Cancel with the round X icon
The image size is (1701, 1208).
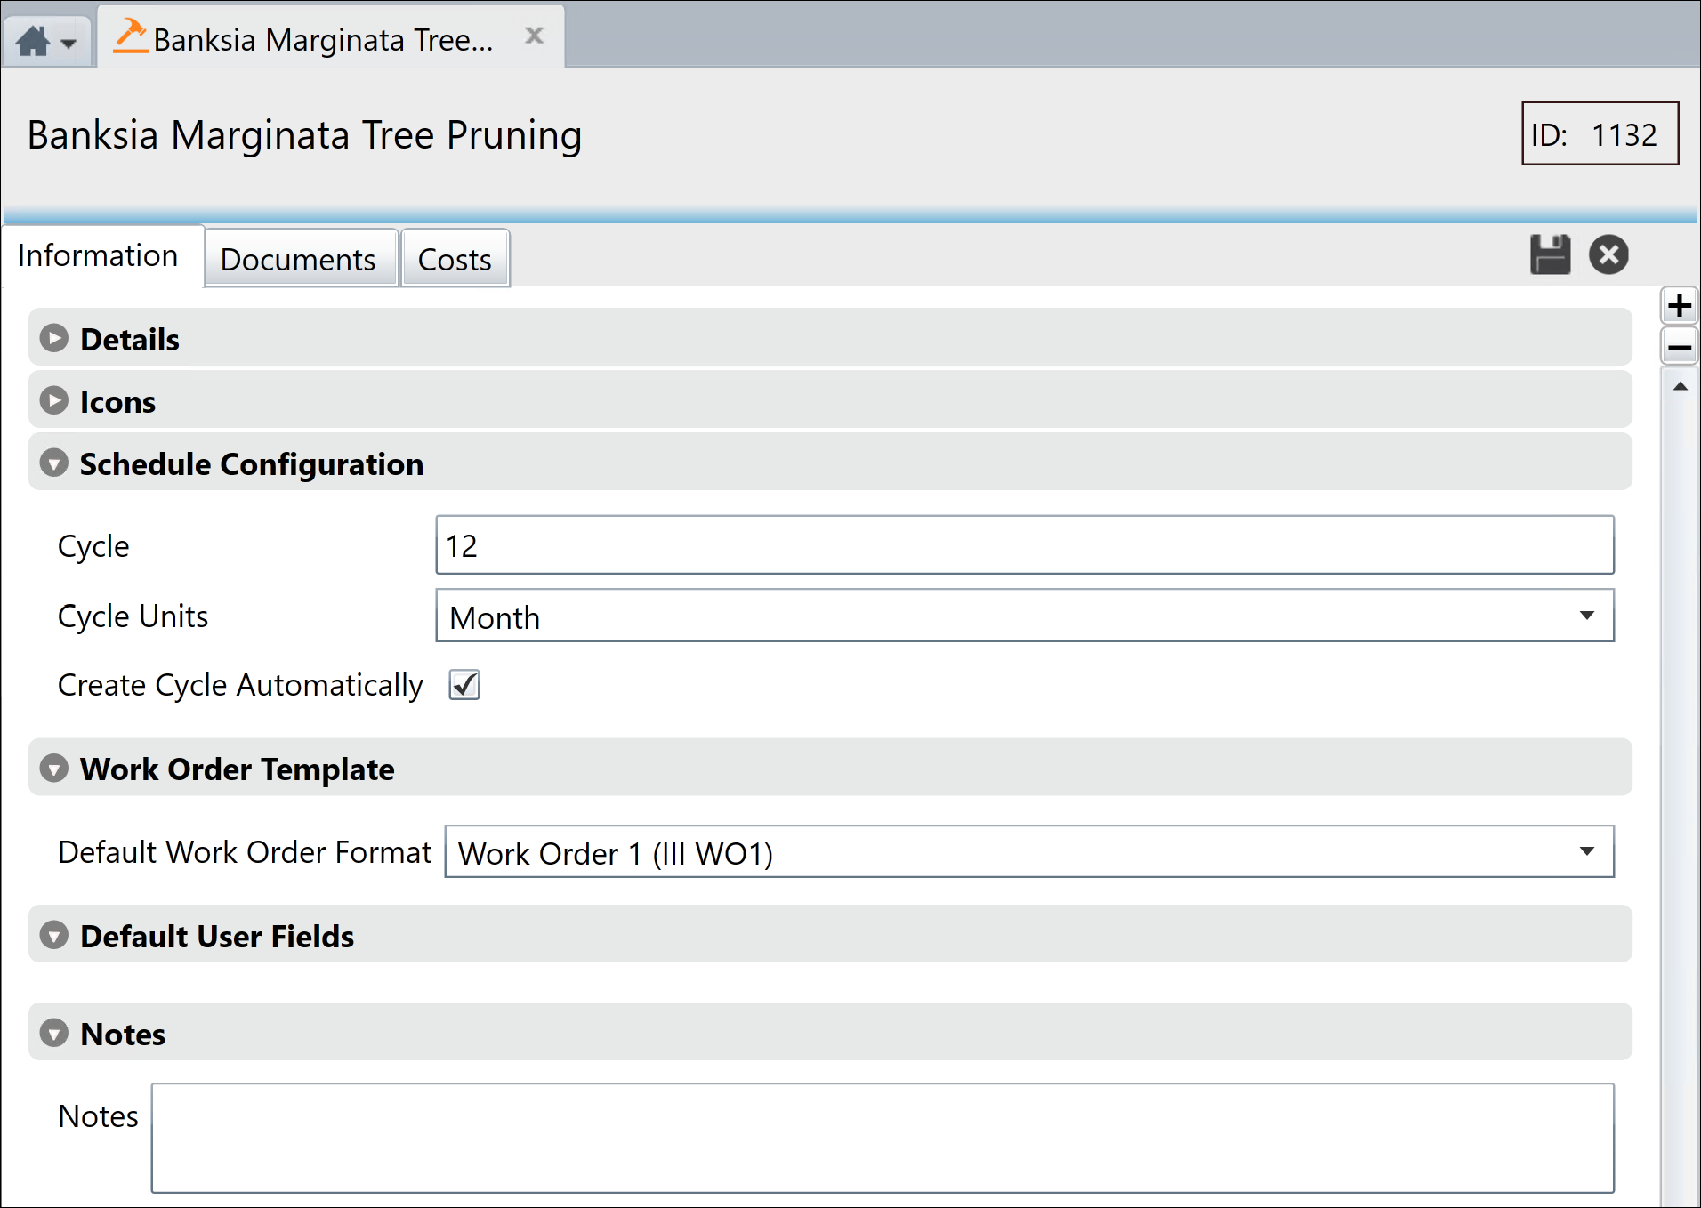pos(1608,254)
